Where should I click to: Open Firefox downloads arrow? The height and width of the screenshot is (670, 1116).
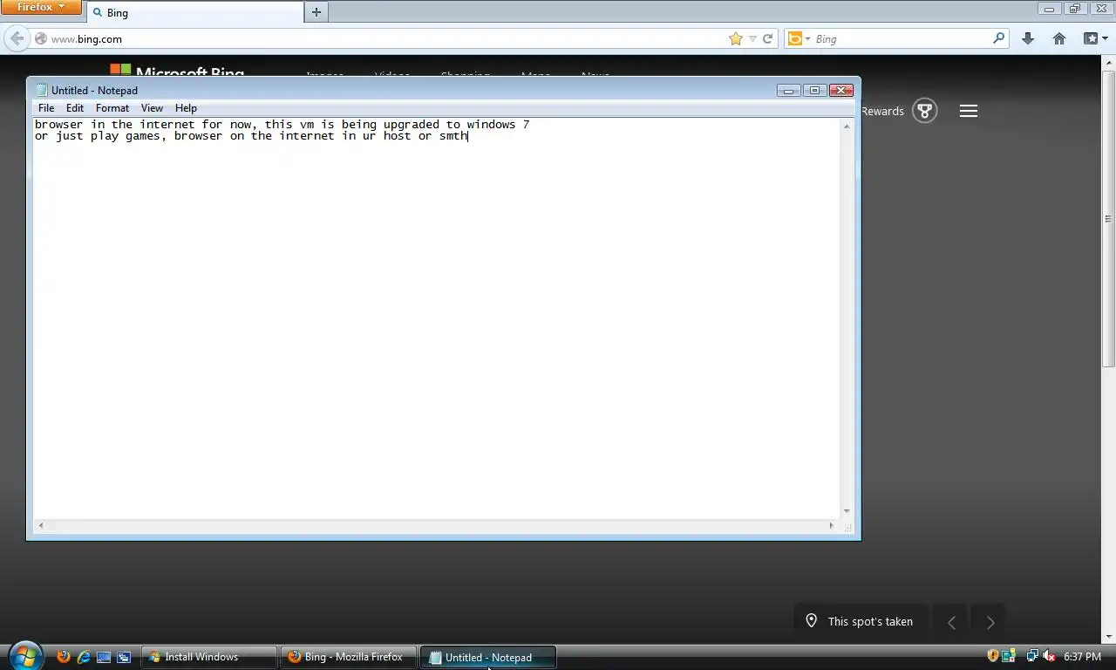pos(1028,38)
